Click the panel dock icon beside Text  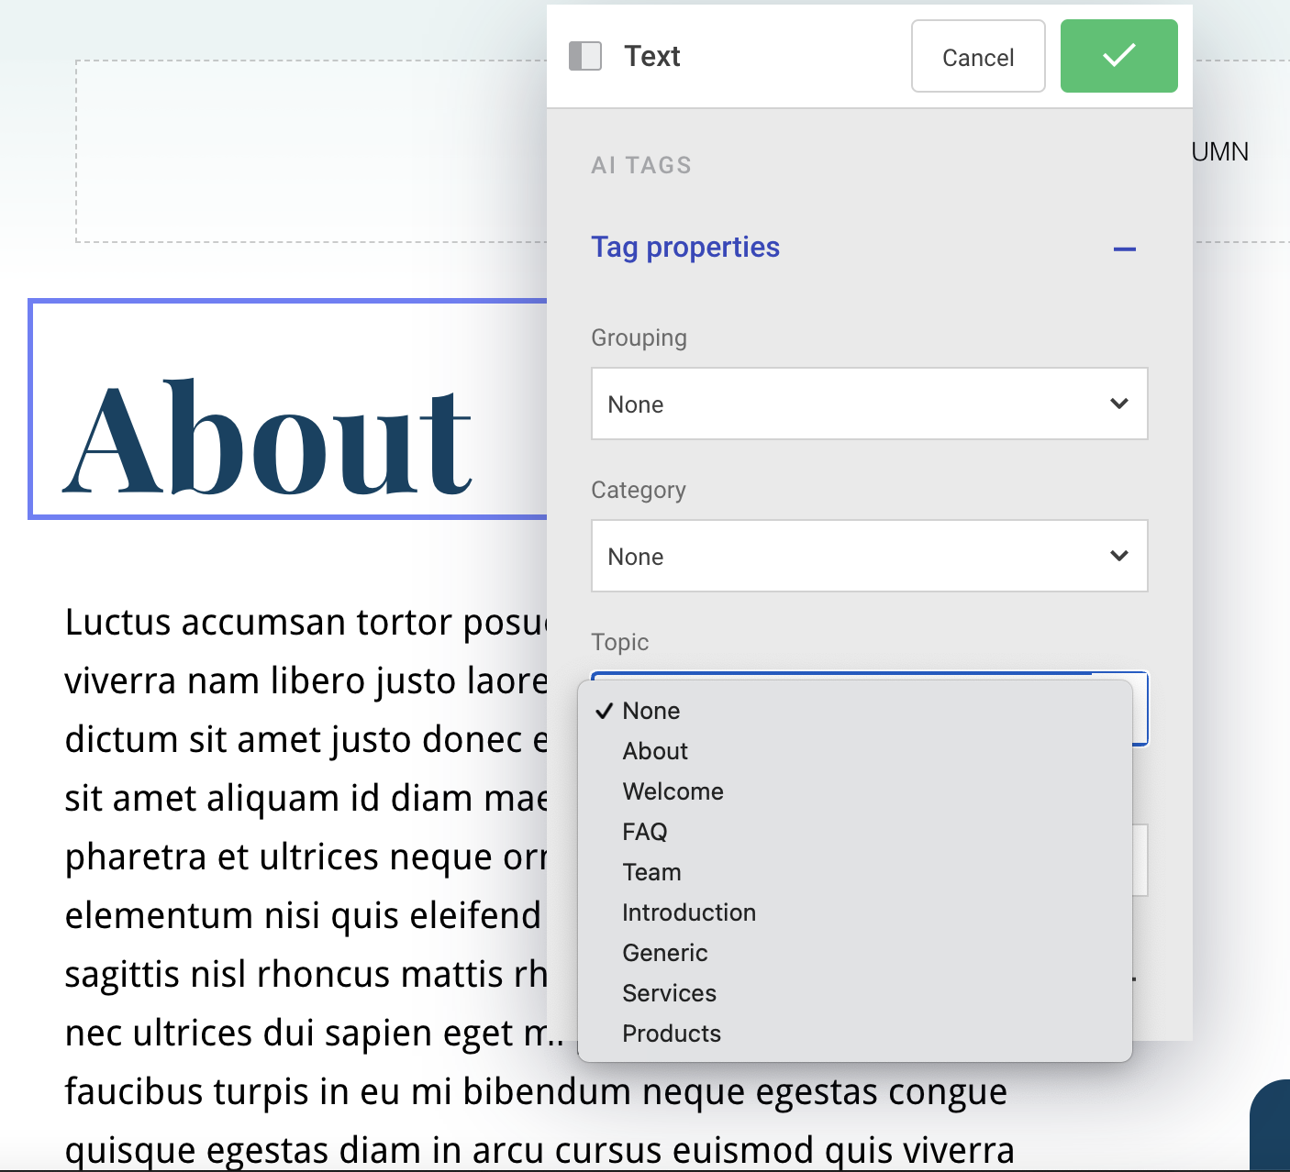585,56
